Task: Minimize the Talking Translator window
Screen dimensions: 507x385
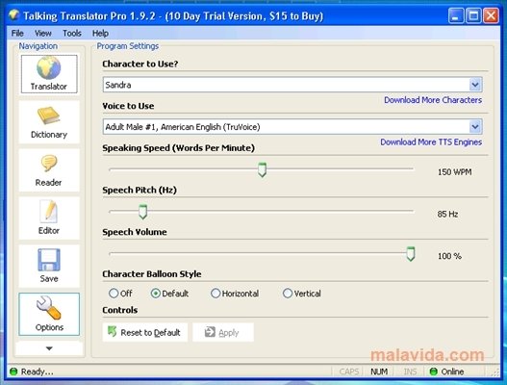Action: [x=456, y=15]
